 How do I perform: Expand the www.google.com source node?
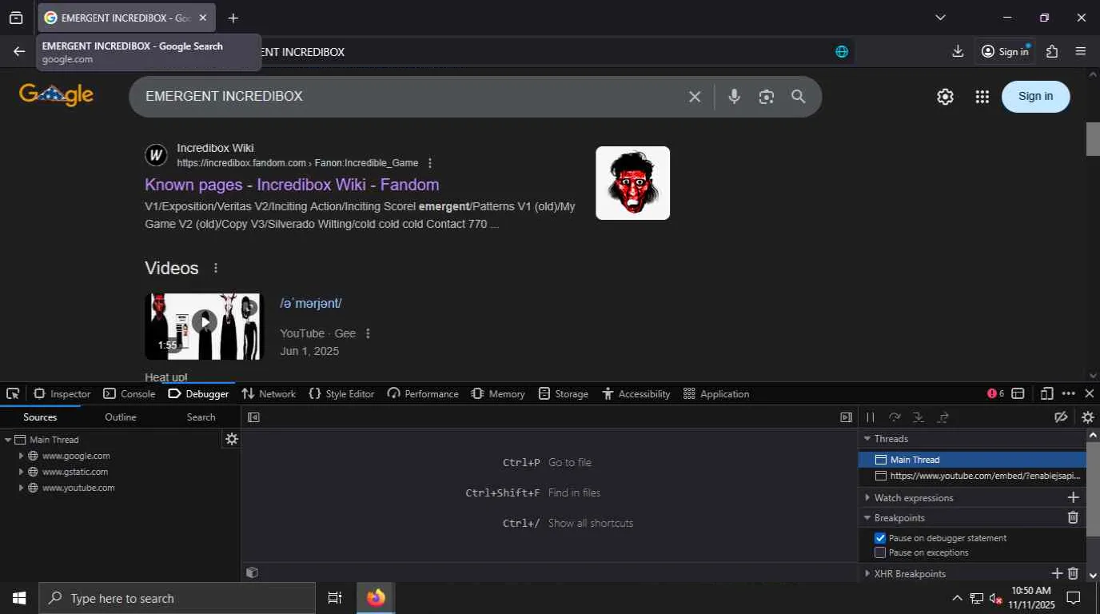coord(21,456)
